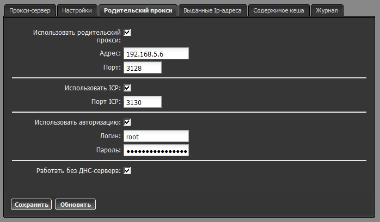Screen dimensions: 380x222
Task: Switch to the Настройки tab
Action: (77, 10)
